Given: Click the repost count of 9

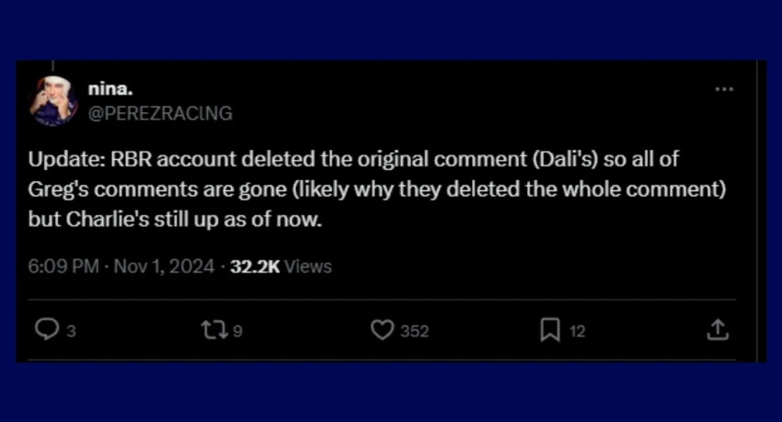Looking at the screenshot, I should point(237,331).
